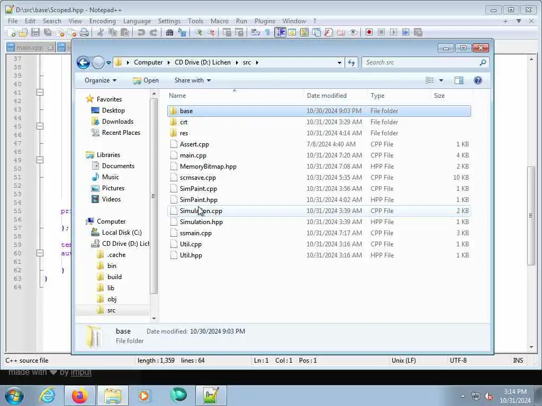The height and width of the screenshot is (406, 542).
Task: Open the Search menu in Notepad++
Action: (x=52, y=21)
